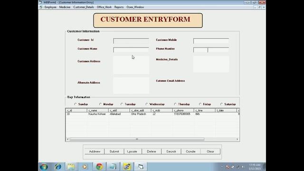Click the Allahabad address cell
Screen dimensions: 304x171
[119, 114]
